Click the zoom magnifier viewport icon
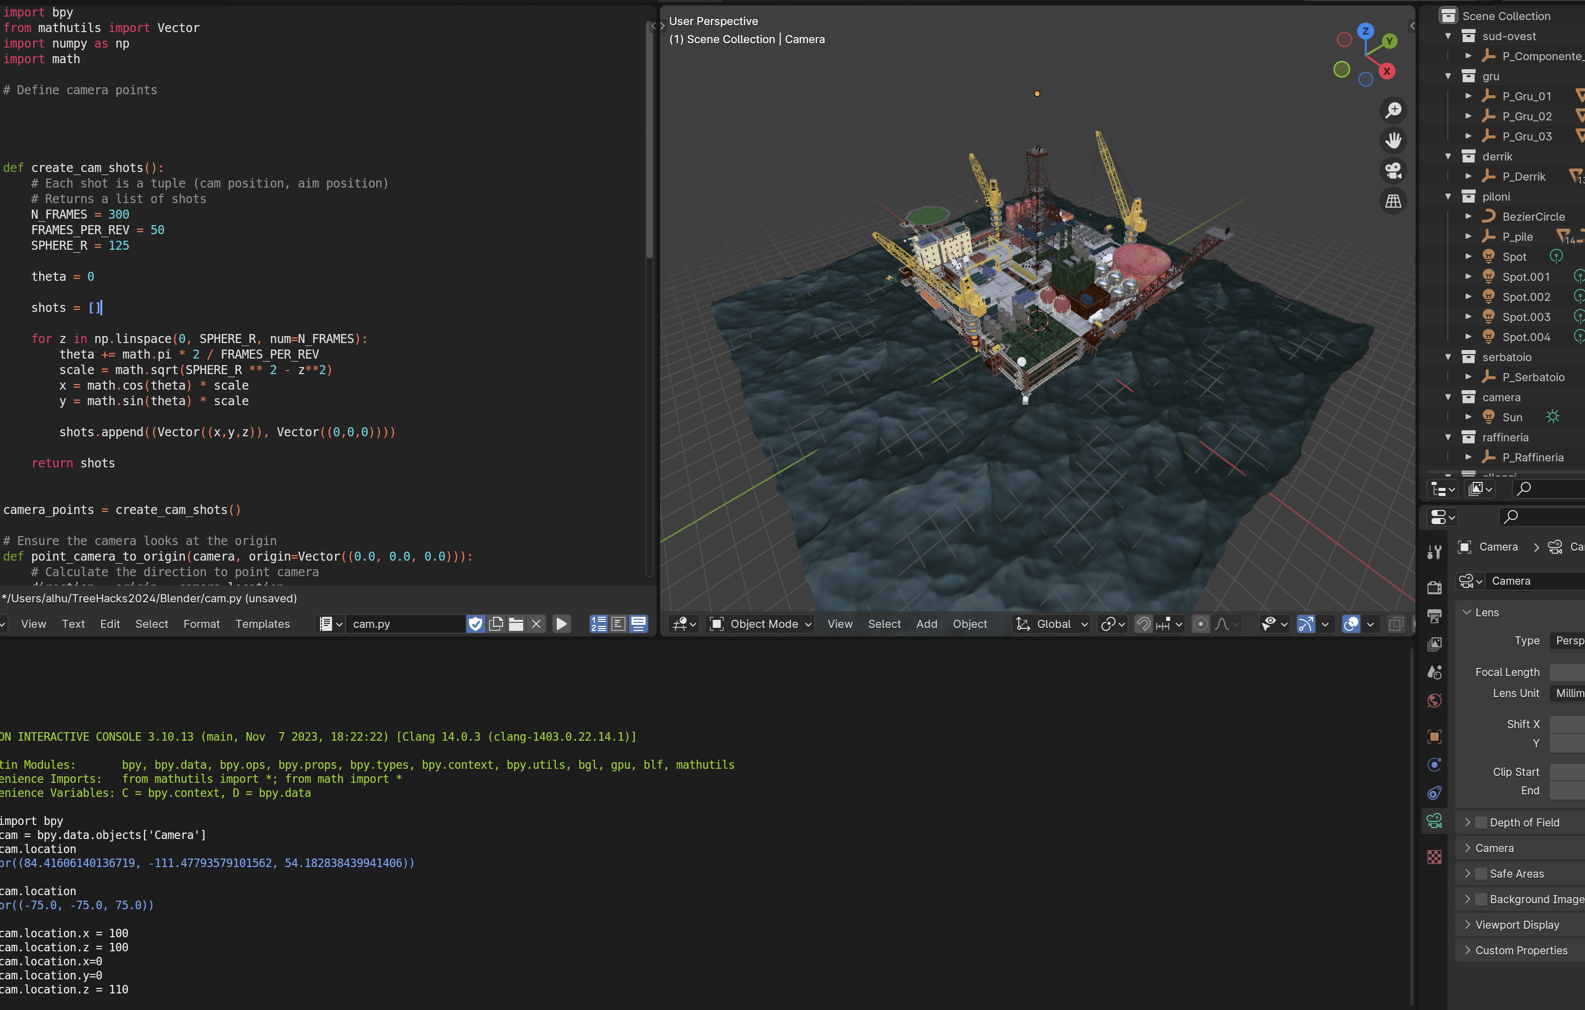 [x=1393, y=110]
